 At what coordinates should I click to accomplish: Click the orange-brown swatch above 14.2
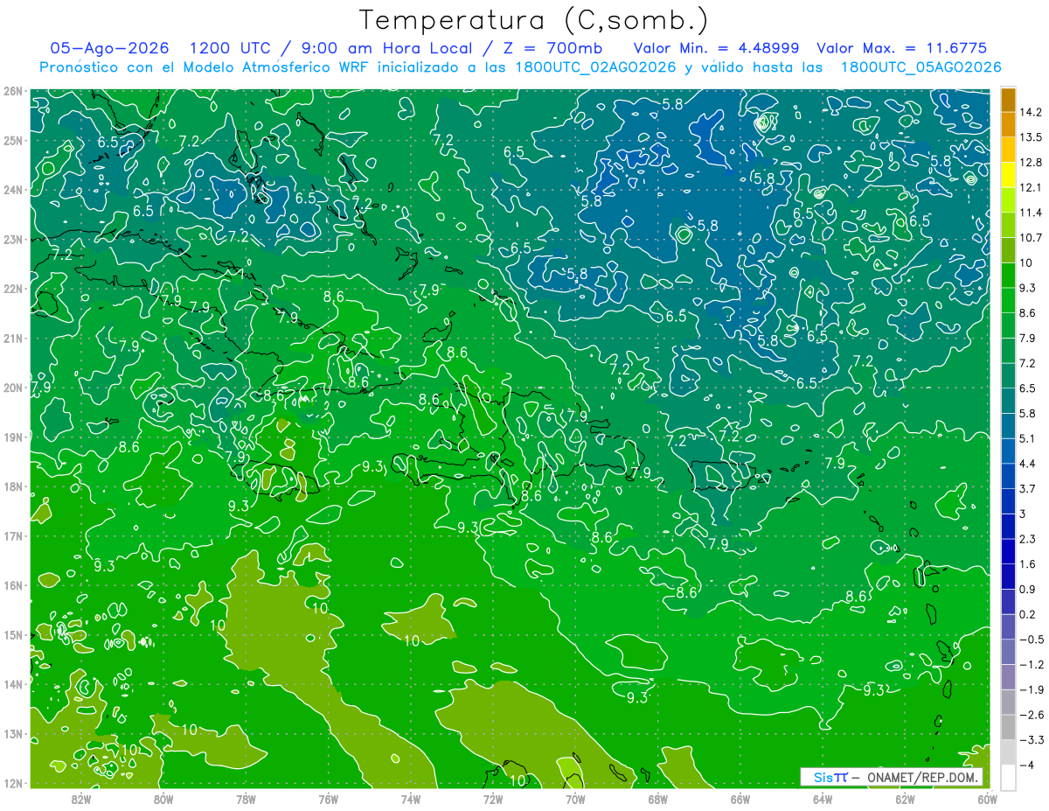(1008, 99)
